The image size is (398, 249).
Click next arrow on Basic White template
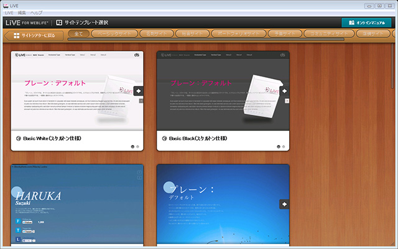(x=138, y=91)
